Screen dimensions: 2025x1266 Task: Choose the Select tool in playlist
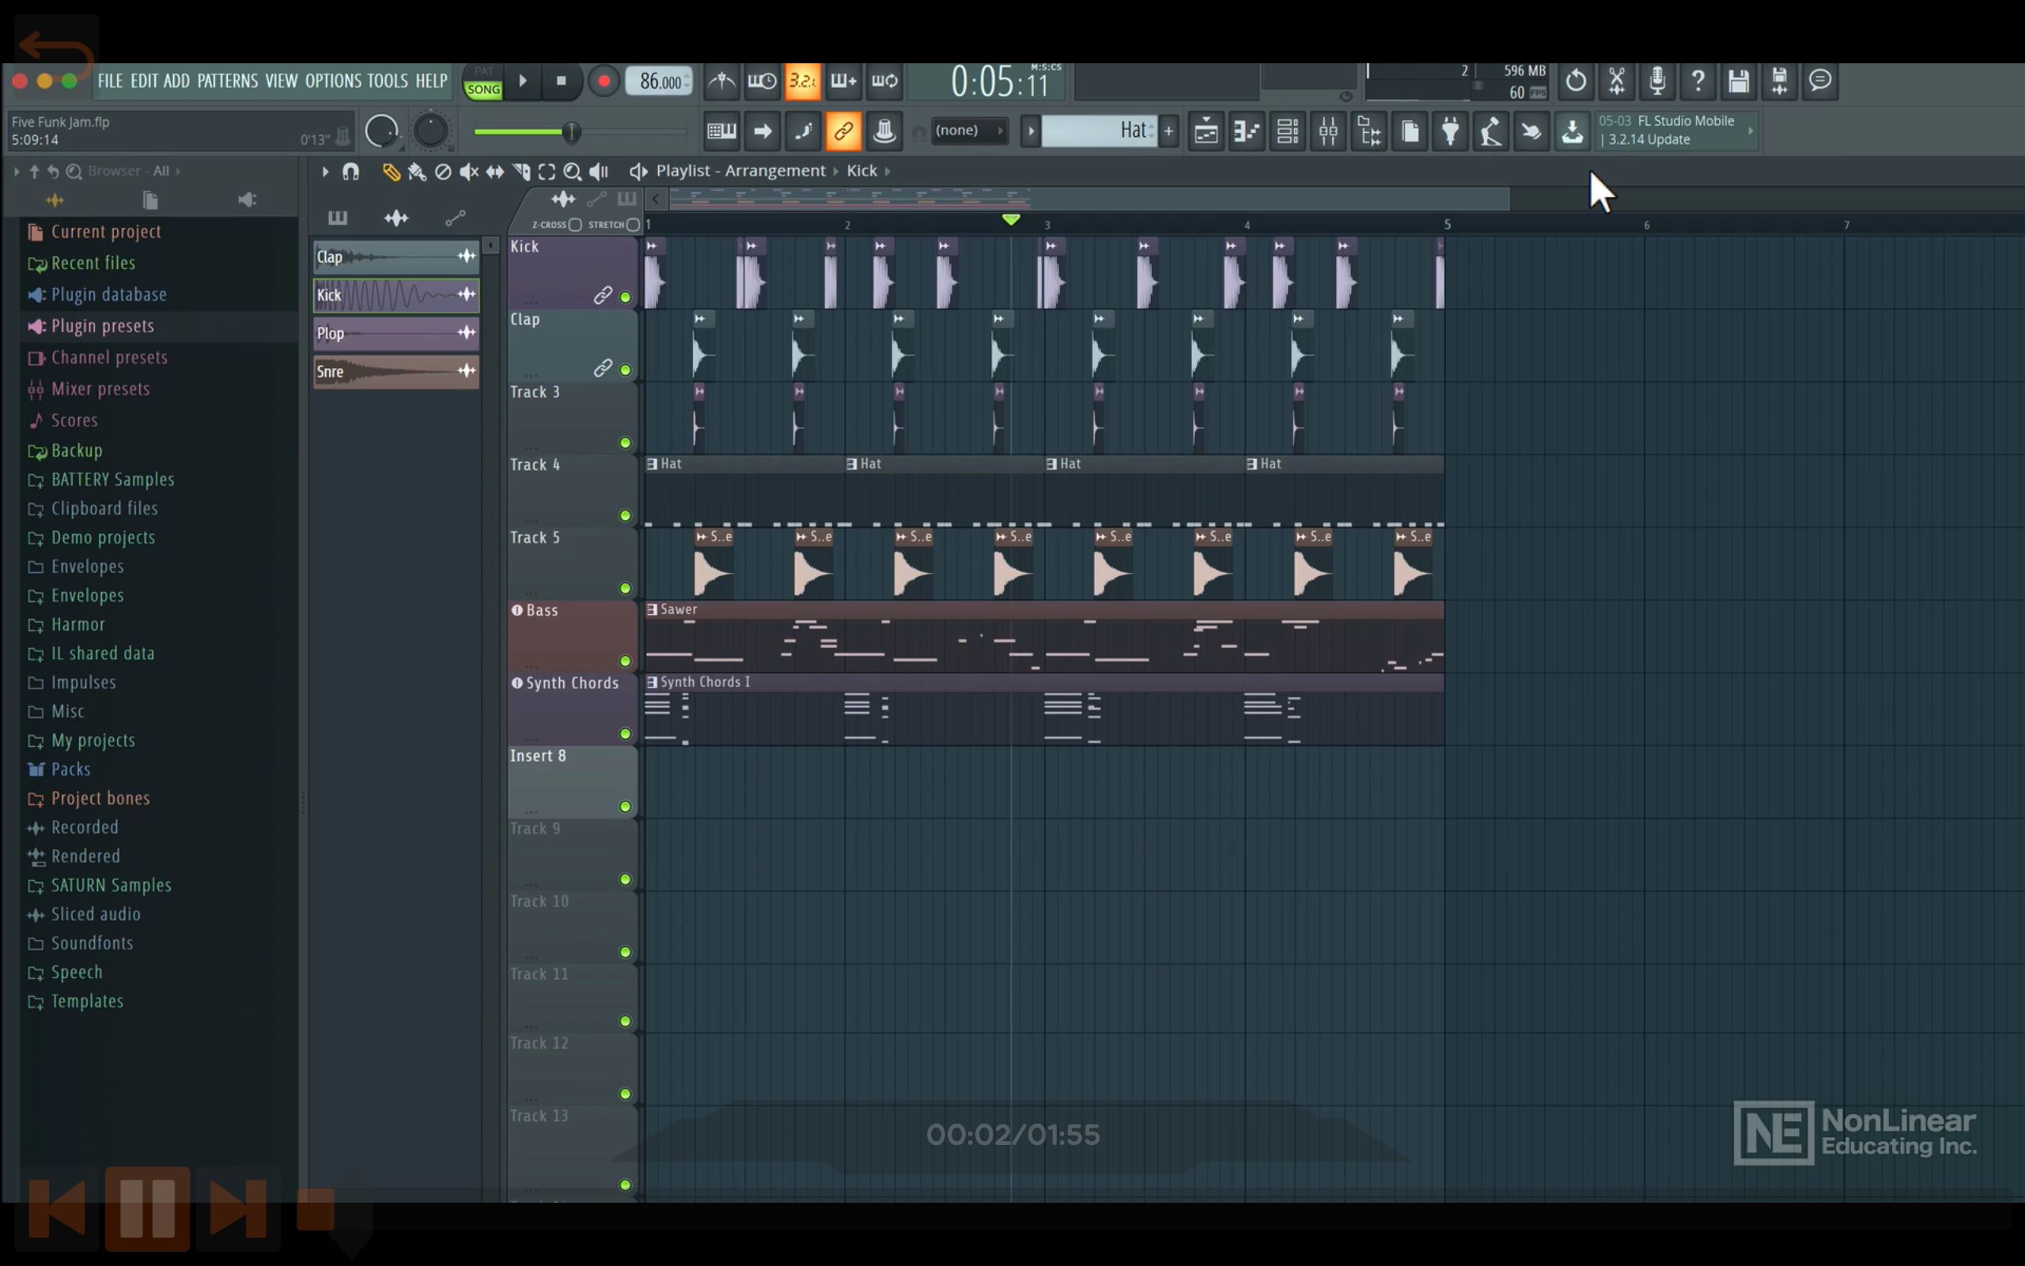[x=547, y=172]
